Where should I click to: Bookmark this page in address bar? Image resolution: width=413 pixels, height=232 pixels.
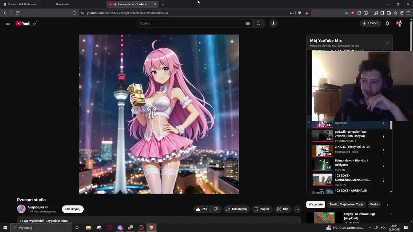74,13
